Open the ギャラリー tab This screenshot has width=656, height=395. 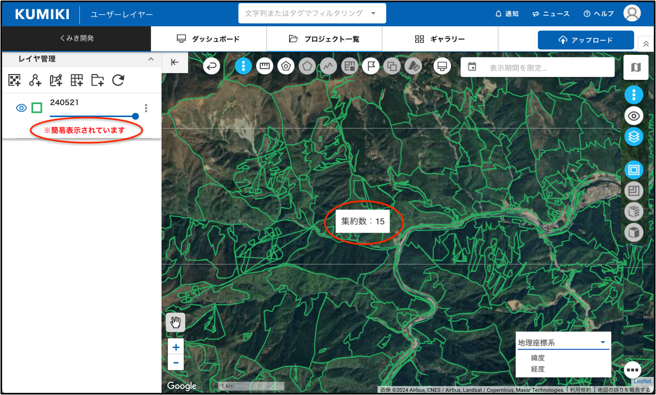tap(440, 39)
